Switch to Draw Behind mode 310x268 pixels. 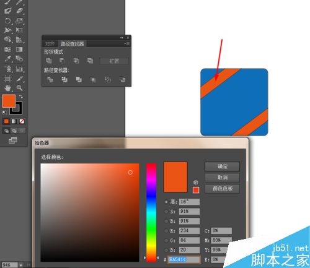click(x=14, y=131)
